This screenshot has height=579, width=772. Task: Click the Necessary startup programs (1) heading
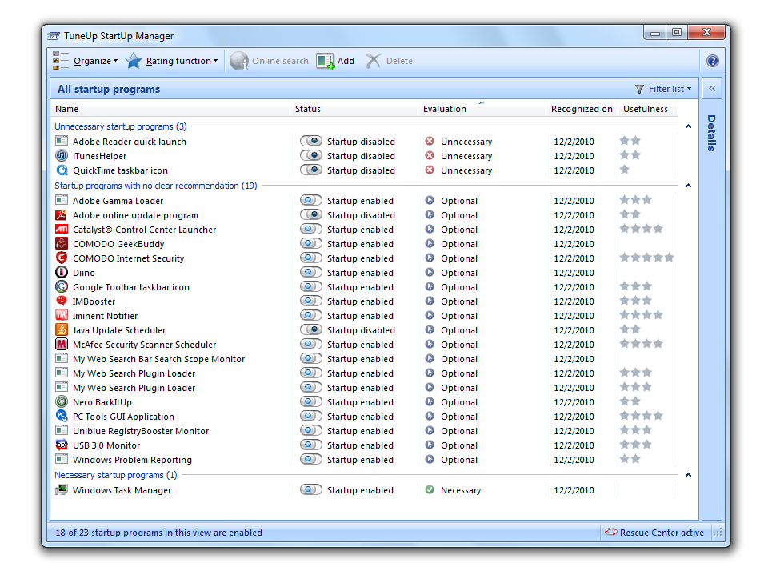click(116, 475)
